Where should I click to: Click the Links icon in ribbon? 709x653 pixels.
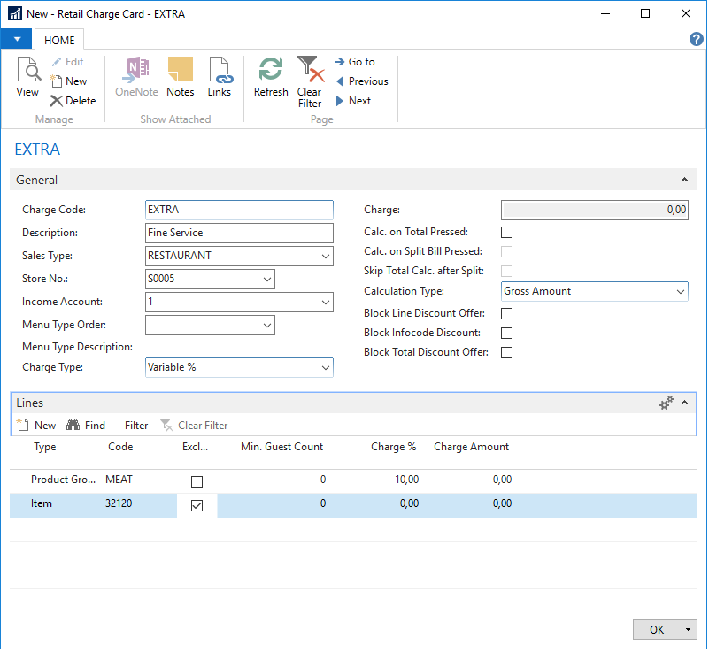219,76
